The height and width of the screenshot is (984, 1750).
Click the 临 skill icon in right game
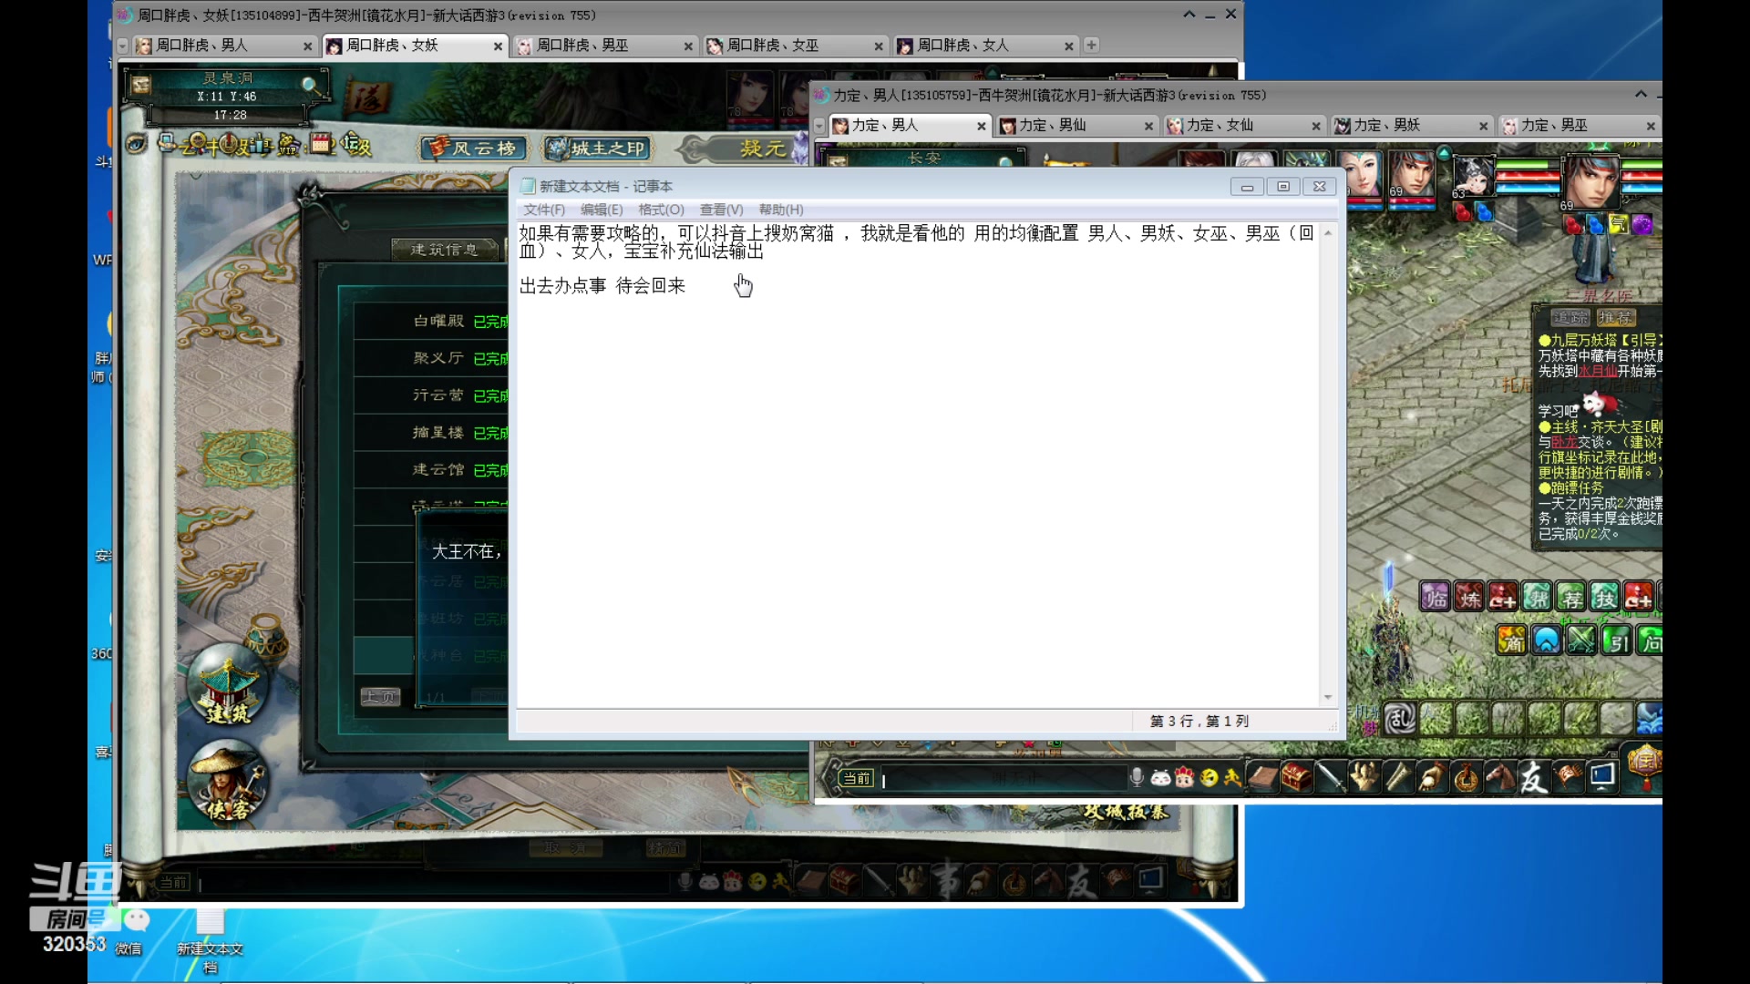pos(1436,598)
